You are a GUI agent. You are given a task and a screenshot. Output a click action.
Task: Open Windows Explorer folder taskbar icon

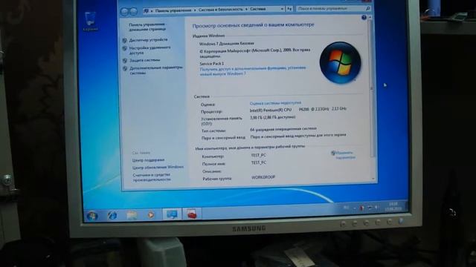point(132,215)
